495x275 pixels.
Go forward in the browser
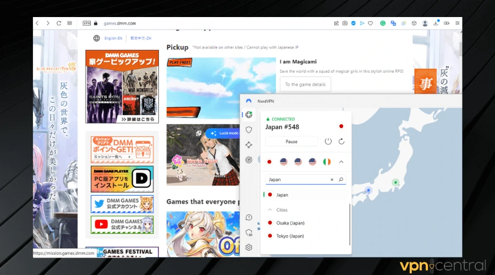[48, 23]
